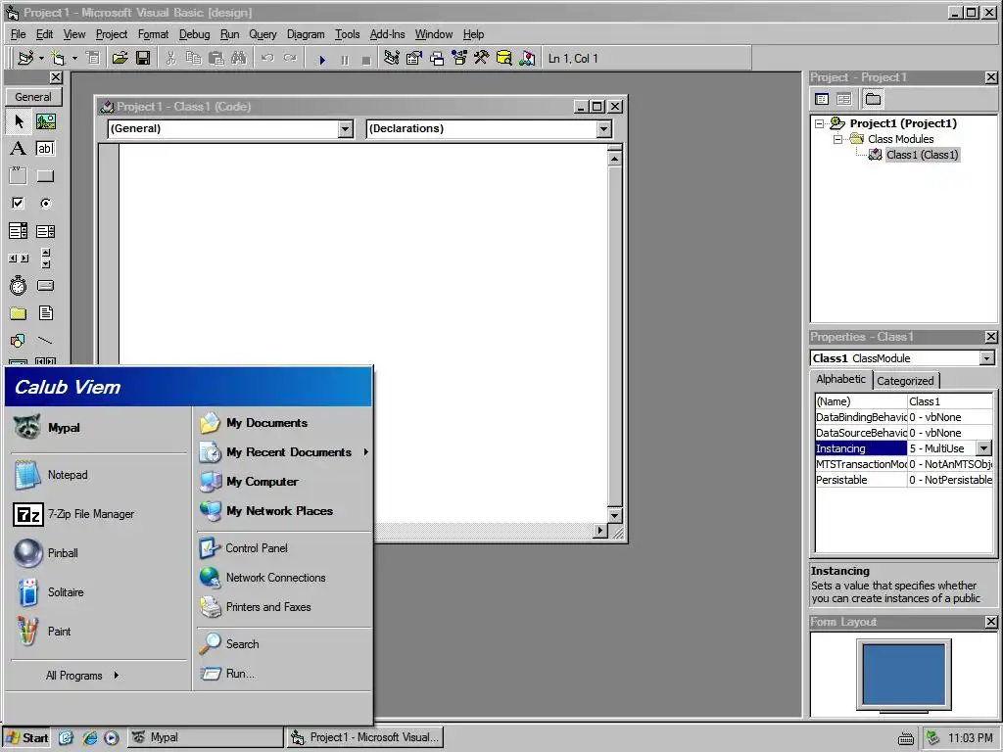Screen dimensions: 1003x752
Task: Open the Object Browser toolbar icon
Action: [x=459, y=59]
